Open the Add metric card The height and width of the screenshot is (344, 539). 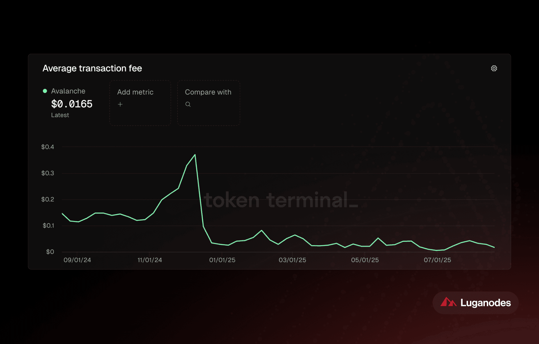point(140,103)
